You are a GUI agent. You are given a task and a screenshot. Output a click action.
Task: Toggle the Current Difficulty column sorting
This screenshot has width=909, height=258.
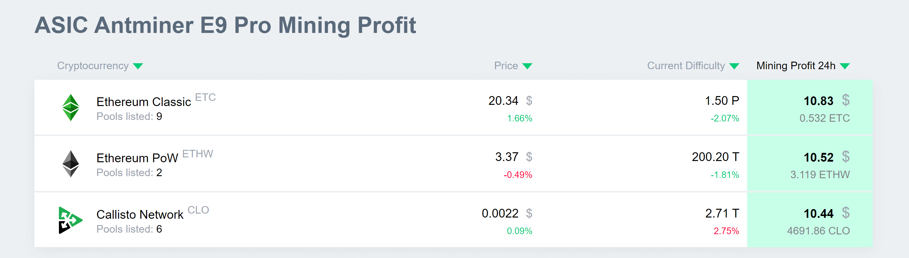tap(735, 66)
